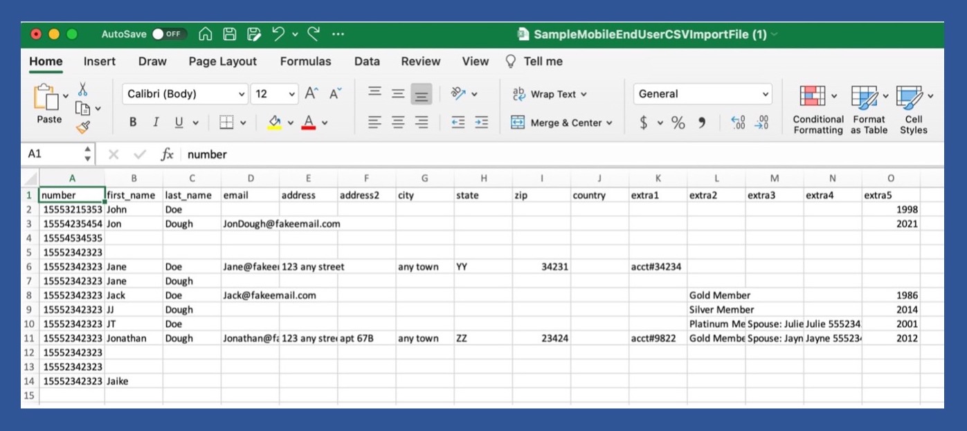This screenshot has height=431, width=967.
Task: Toggle underline formatting
Action: 179,122
